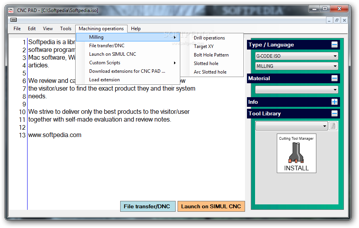Collapse the Tool Library panel

pos(334,113)
